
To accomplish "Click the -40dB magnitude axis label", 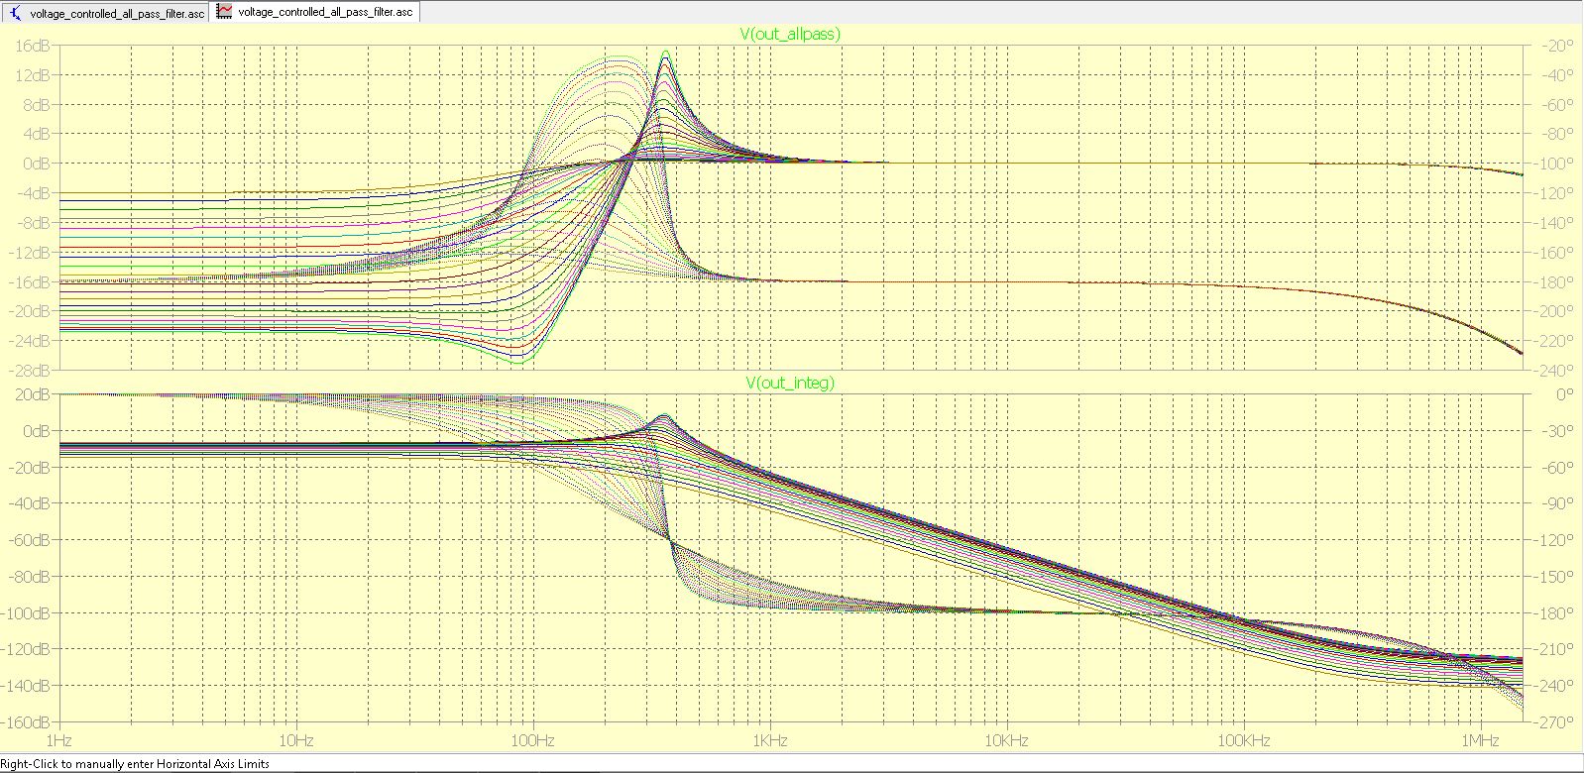I will [x=30, y=503].
